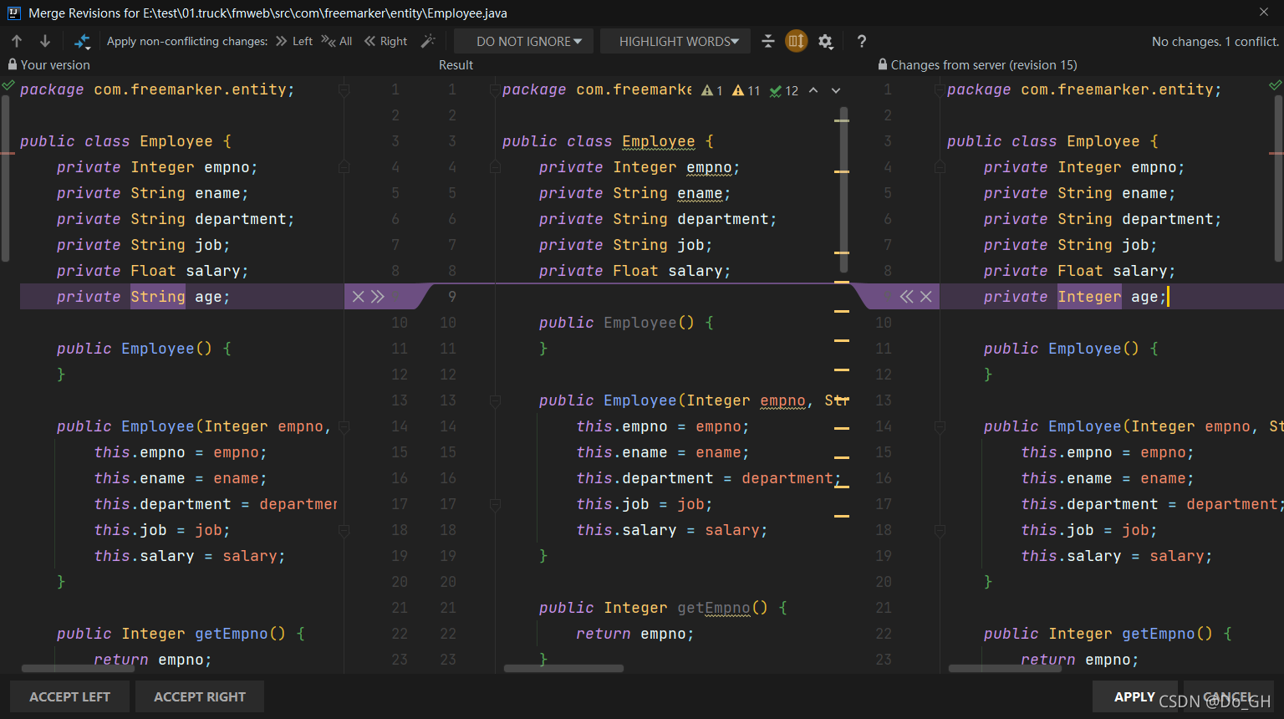The image size is (1284, 719).
Task: Click 'public Integer getEmpno()' in Result pane
Action: (x=653, y=608)
